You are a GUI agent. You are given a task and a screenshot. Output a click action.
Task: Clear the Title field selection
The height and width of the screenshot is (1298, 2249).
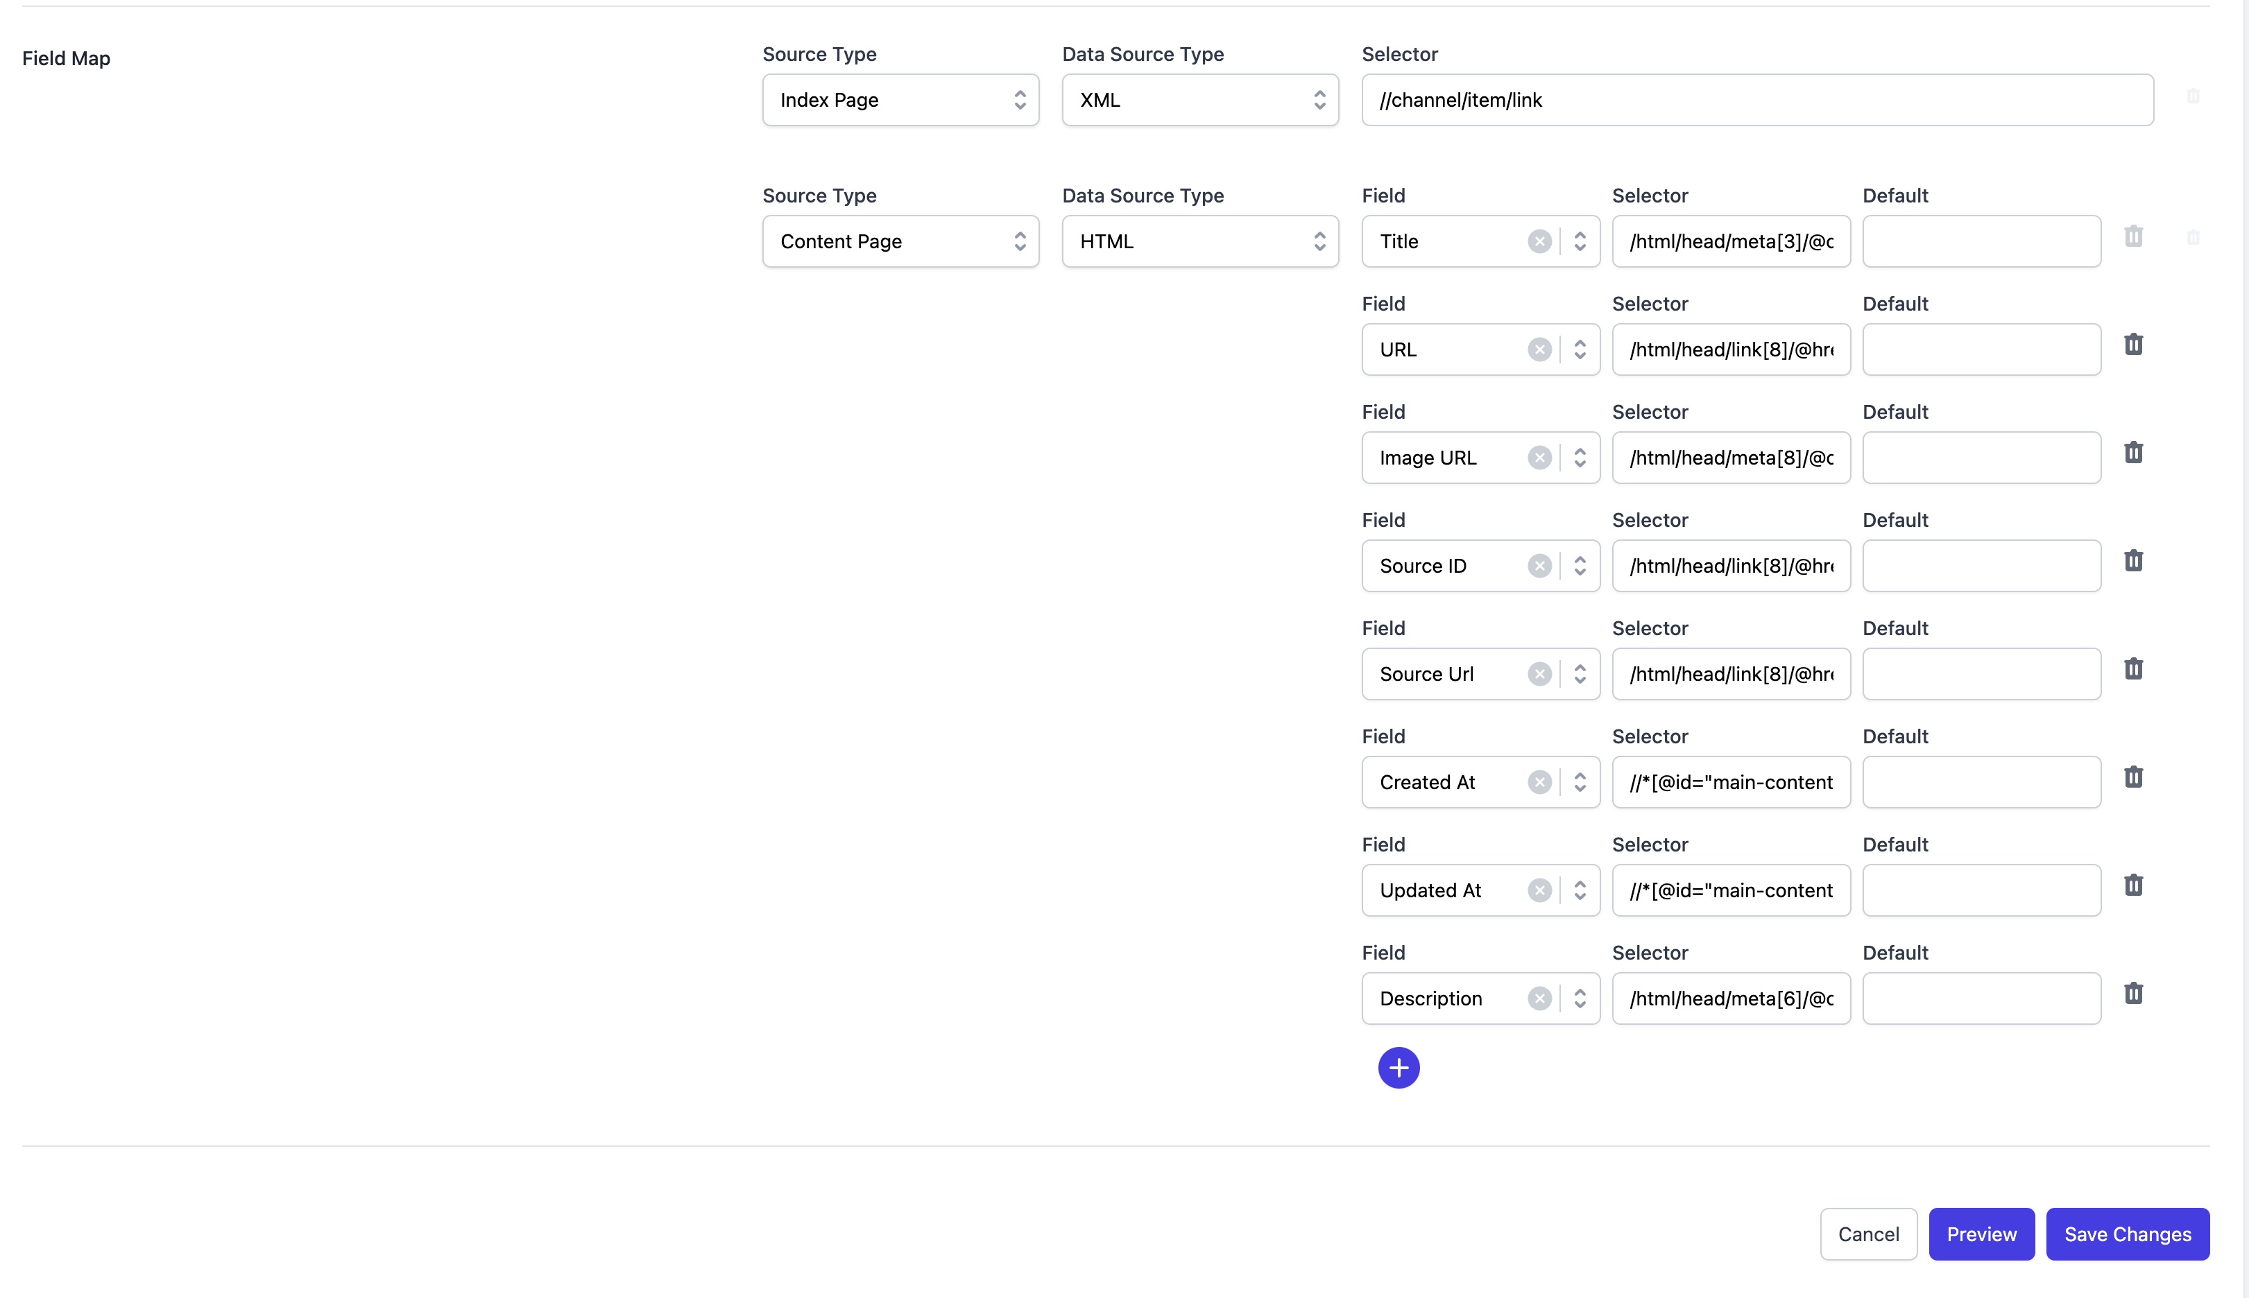point(1538,241)
